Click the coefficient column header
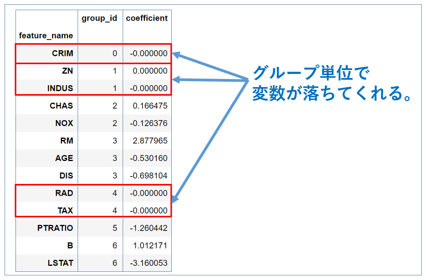 [147, 18]
